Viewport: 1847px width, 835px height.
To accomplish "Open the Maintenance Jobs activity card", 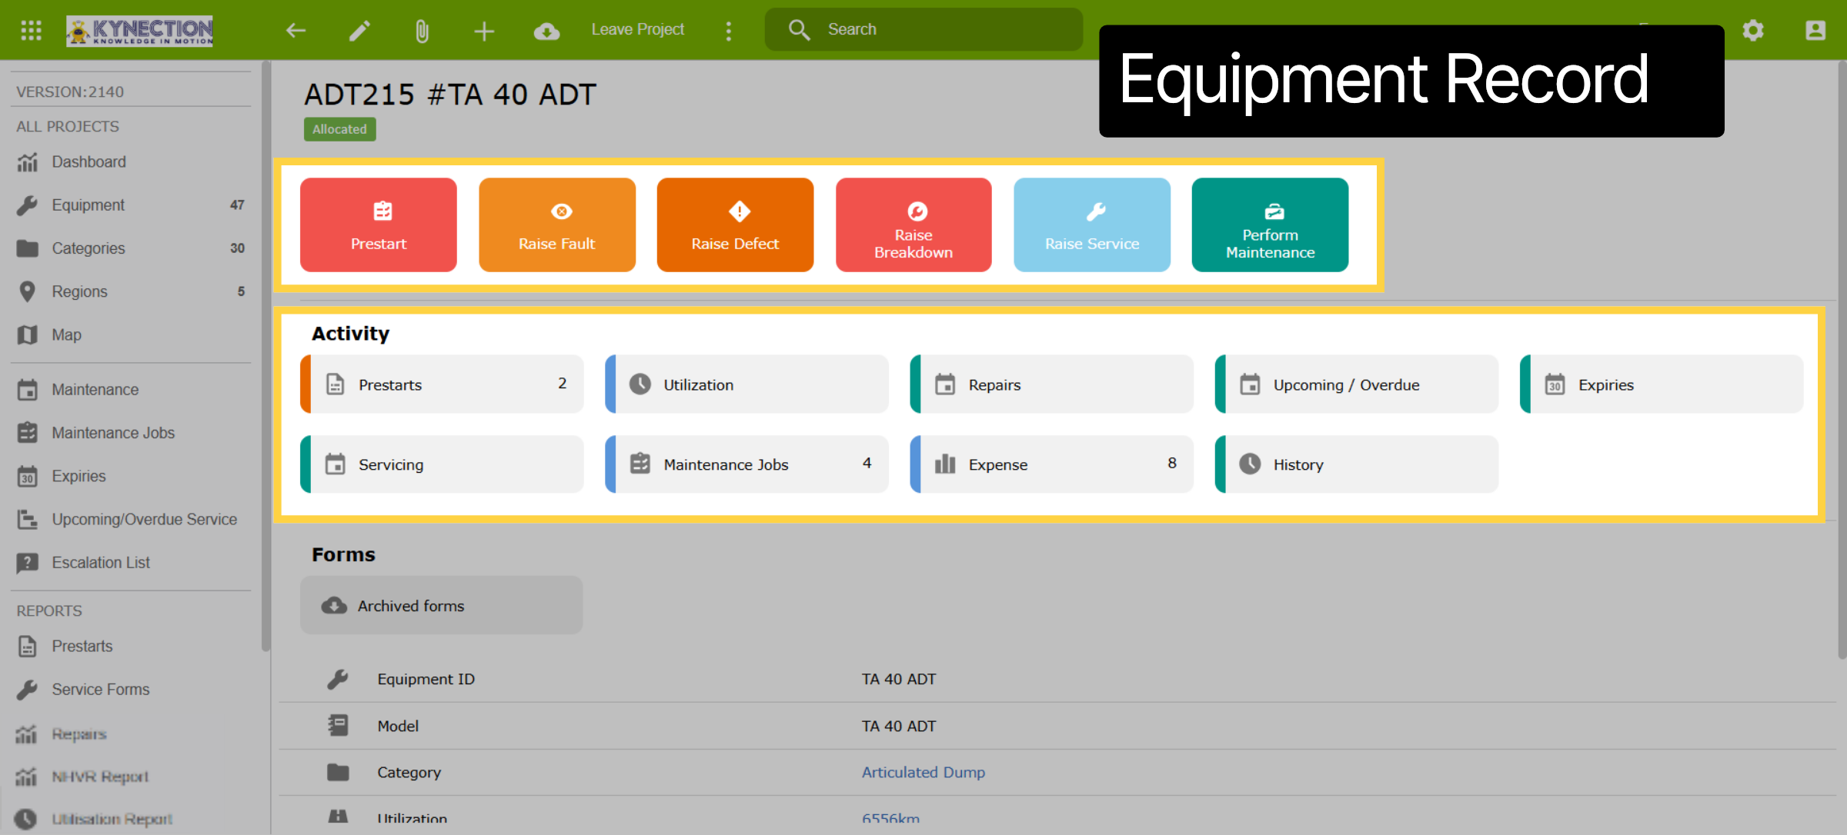I will [746, 464].
